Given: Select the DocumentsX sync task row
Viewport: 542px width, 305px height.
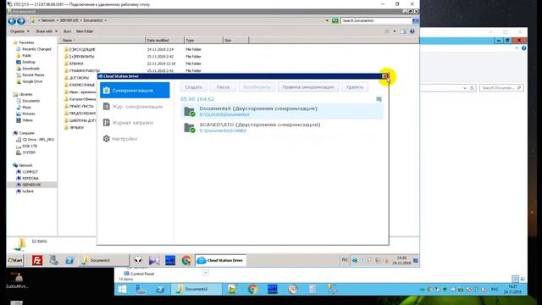Looking at the screenshot, I should coord(282,111).
